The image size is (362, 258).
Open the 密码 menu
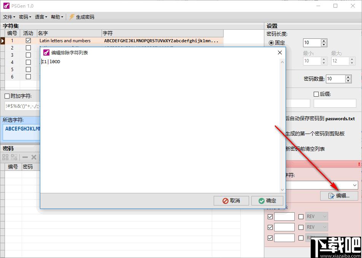(x=25, y=17)
